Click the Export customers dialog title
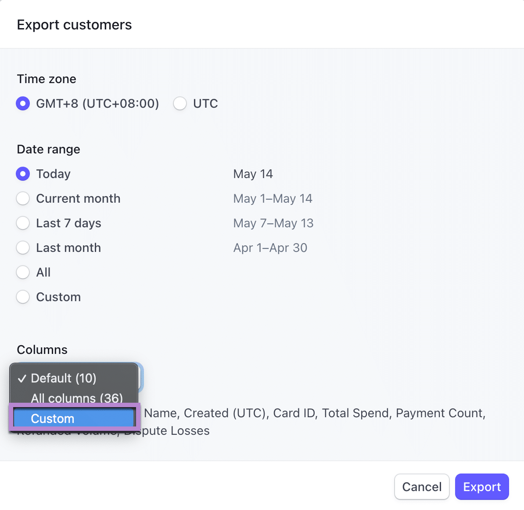This screenshot has width=524, height=510. 74,25
